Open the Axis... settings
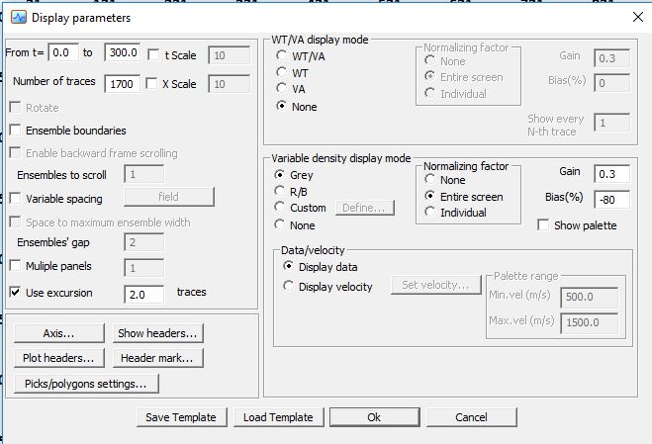 [59, 333]
